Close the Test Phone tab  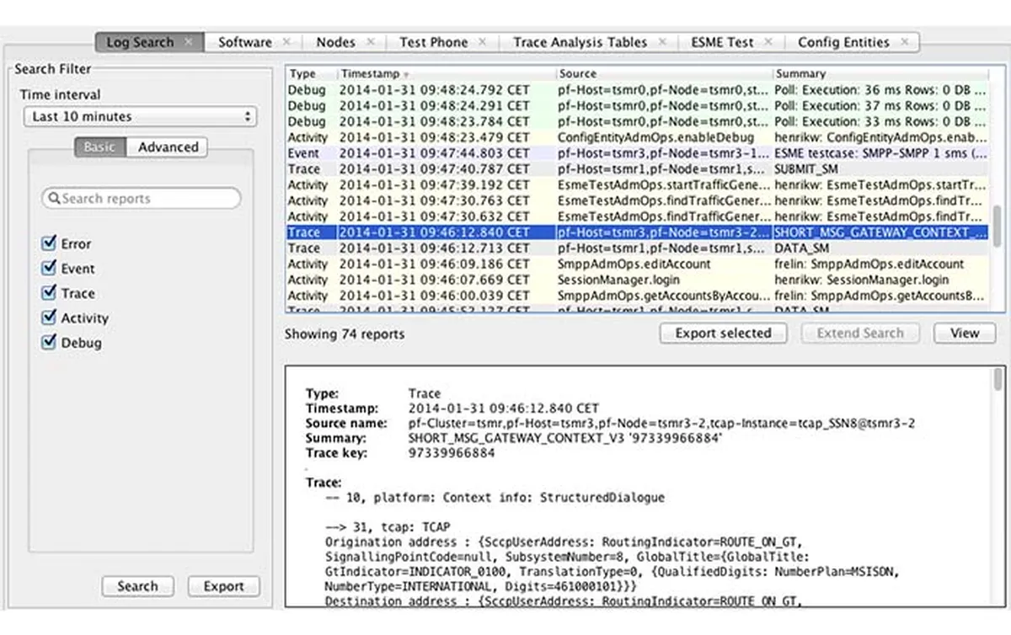(x=483, y=42)
